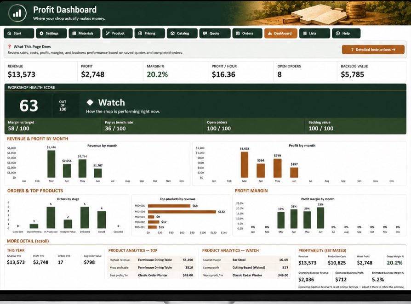
Task: Click the Estimated Business Margin 5.2%
Action: click(378, 279)
